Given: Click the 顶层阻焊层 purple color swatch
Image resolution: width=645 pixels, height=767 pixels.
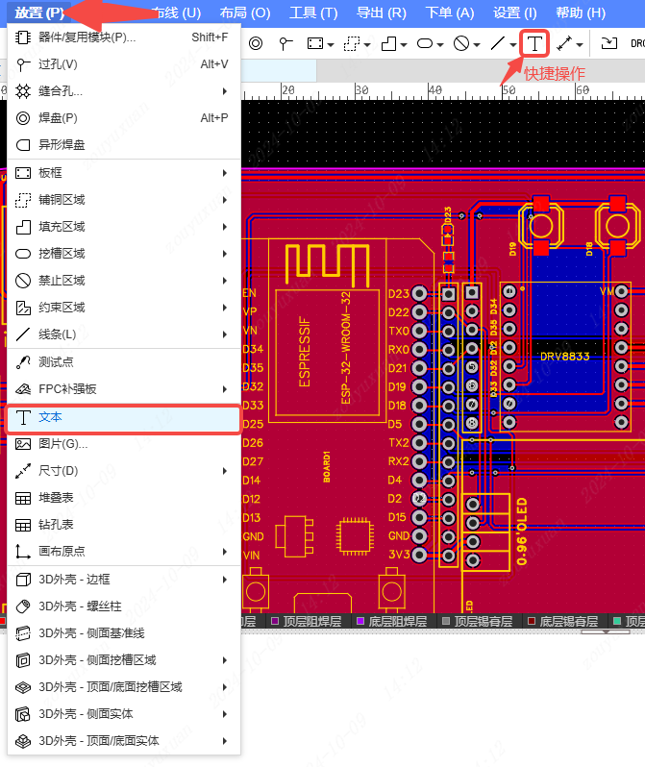Looking at the screenshot, I should (x=275, y=621).
